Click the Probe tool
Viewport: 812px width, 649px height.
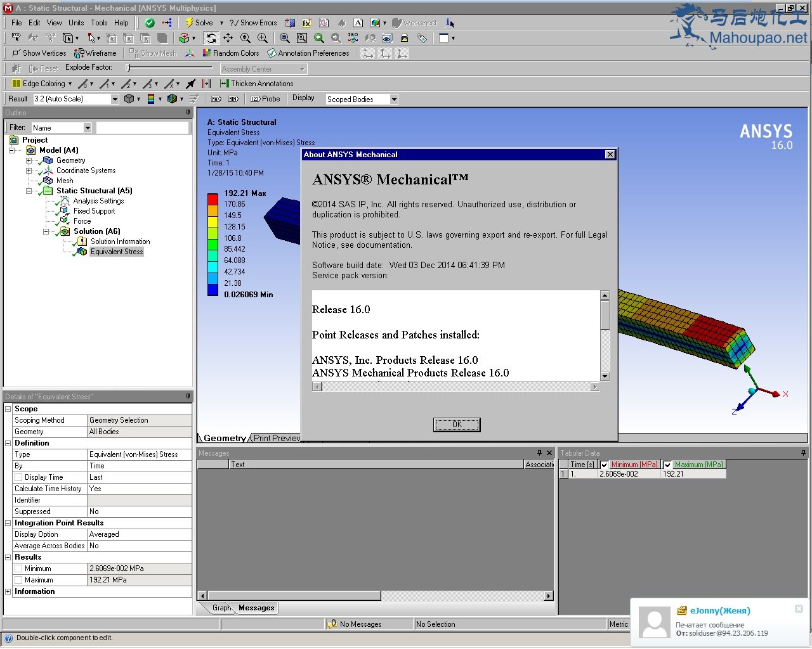click(x=265, y=99)
